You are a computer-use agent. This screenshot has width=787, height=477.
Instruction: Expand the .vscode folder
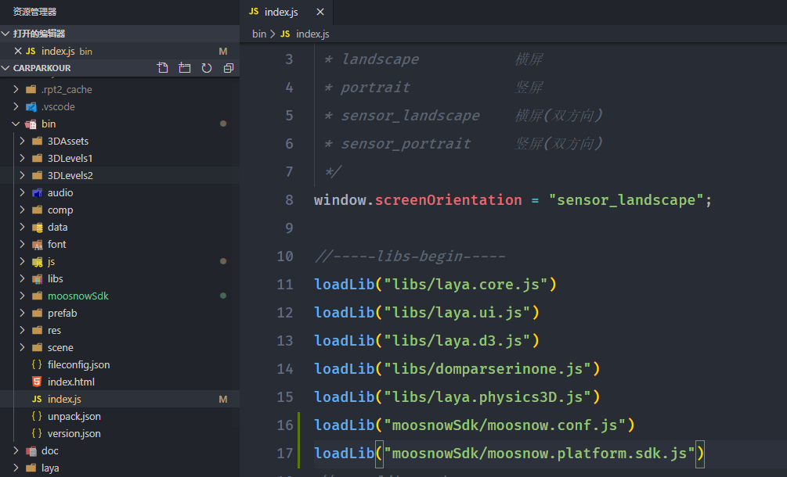58,106
